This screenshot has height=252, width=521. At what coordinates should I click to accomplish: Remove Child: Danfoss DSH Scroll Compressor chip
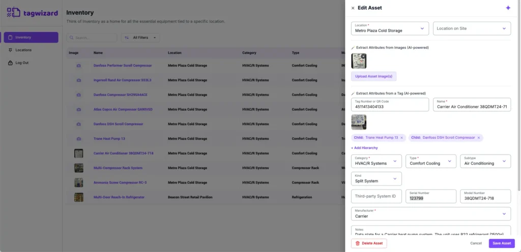tap(478, 138)
